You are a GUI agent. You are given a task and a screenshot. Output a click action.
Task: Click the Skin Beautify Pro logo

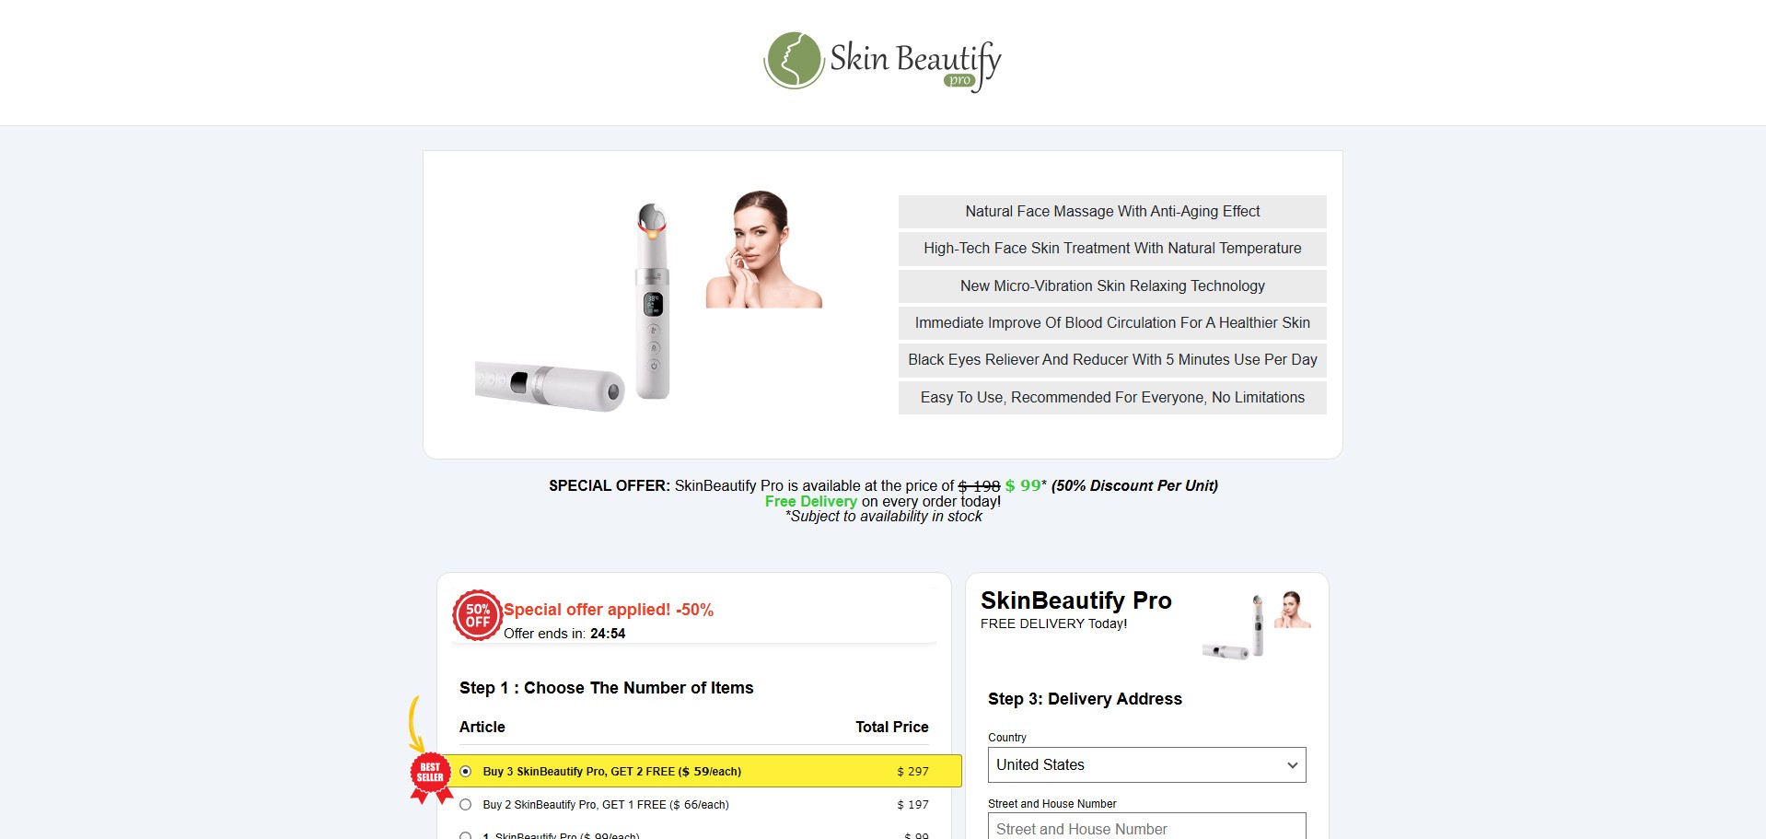882,62
